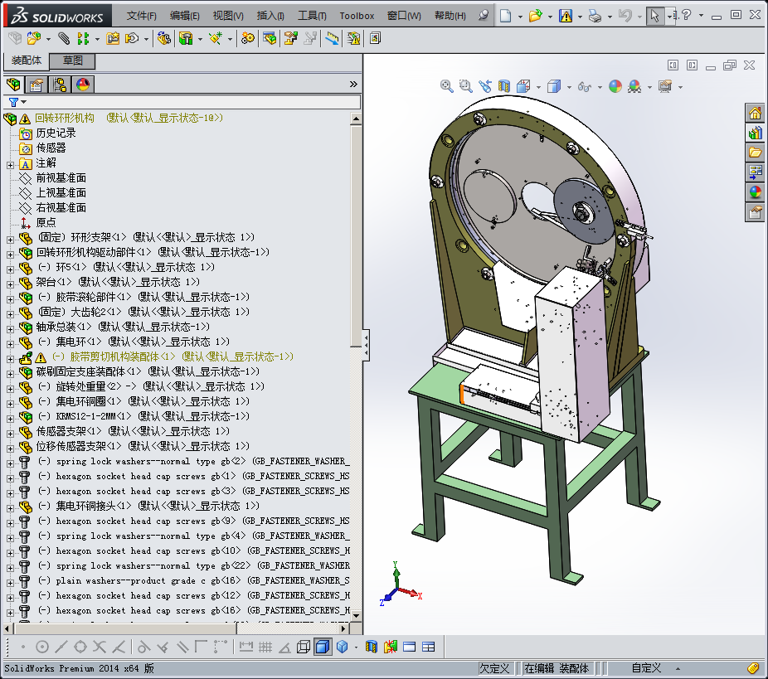
Task: Switch to the 装配体 tab
Action: pos(27,61)
